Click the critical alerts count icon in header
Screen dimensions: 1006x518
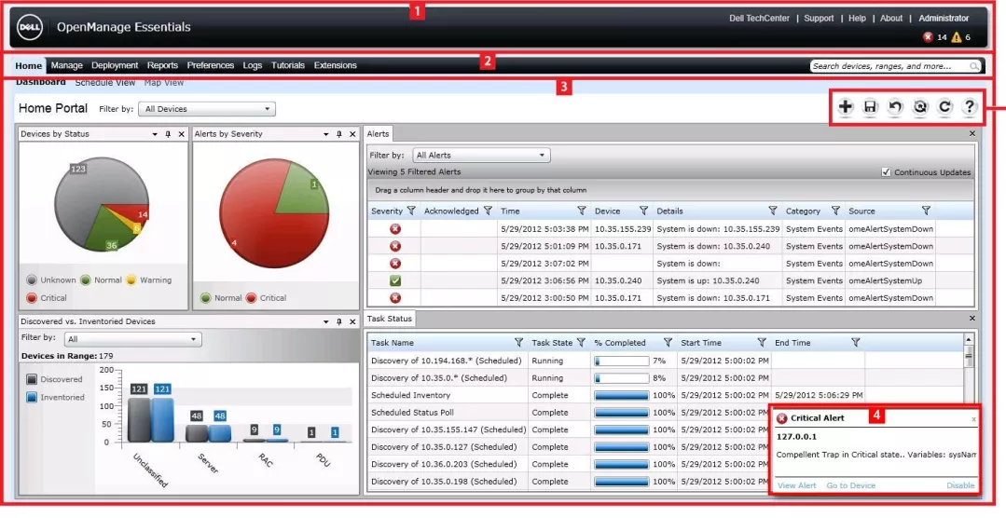928,37
